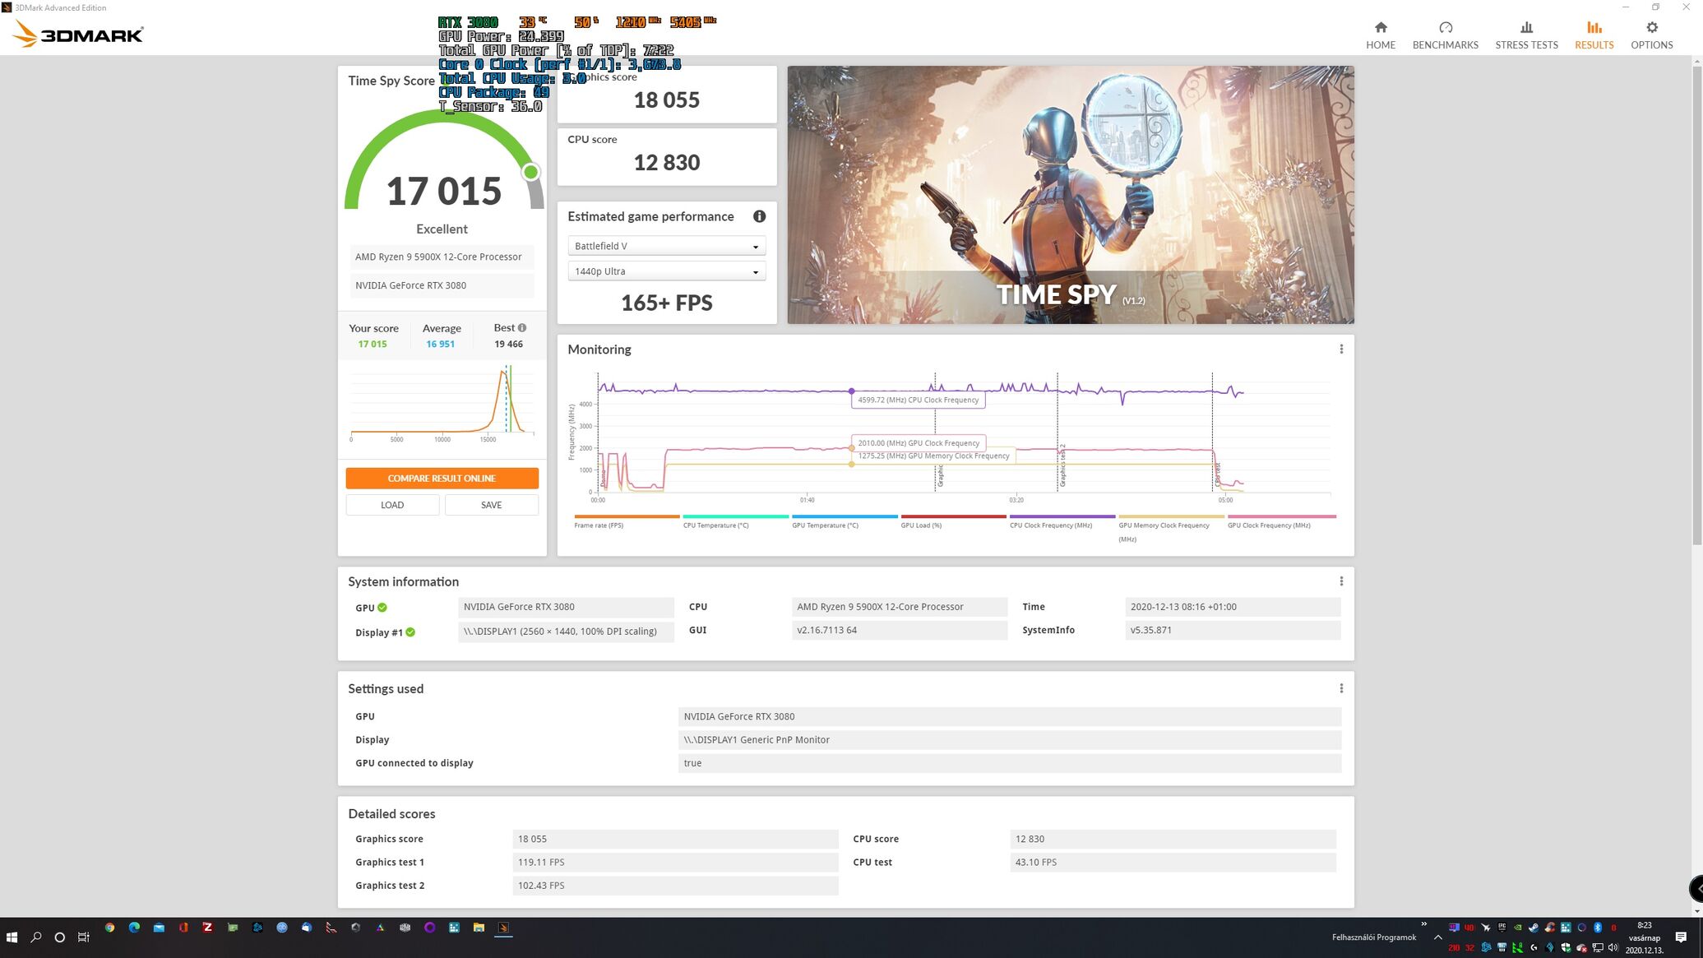This screenshot has height=958, width=1703.
Task: Click the Save result button
Action: 491,505
